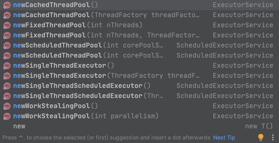Select newWorkStealingPool() completion entry

[139, 106]
